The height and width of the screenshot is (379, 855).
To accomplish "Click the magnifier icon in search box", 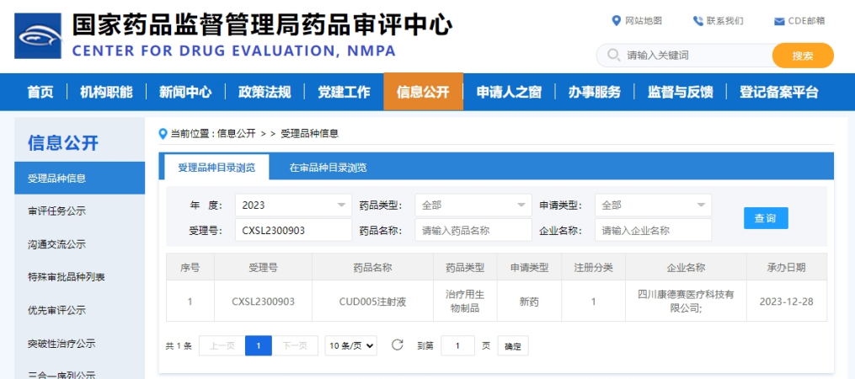I will pos(612,56).
